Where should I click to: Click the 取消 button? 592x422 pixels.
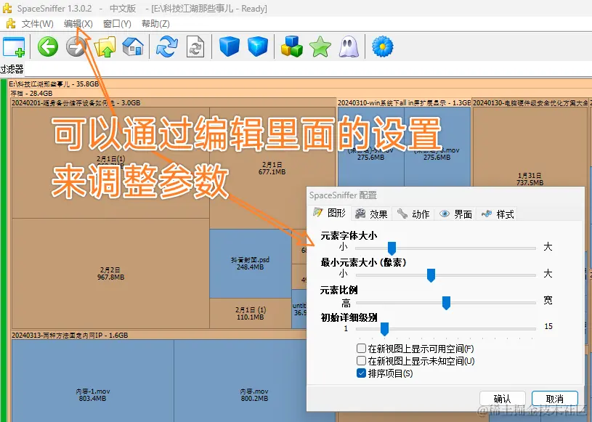coord(555,399)
